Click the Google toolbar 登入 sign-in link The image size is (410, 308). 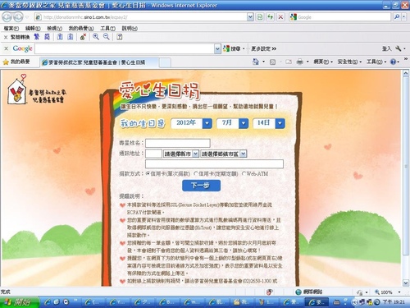[386, 48]
